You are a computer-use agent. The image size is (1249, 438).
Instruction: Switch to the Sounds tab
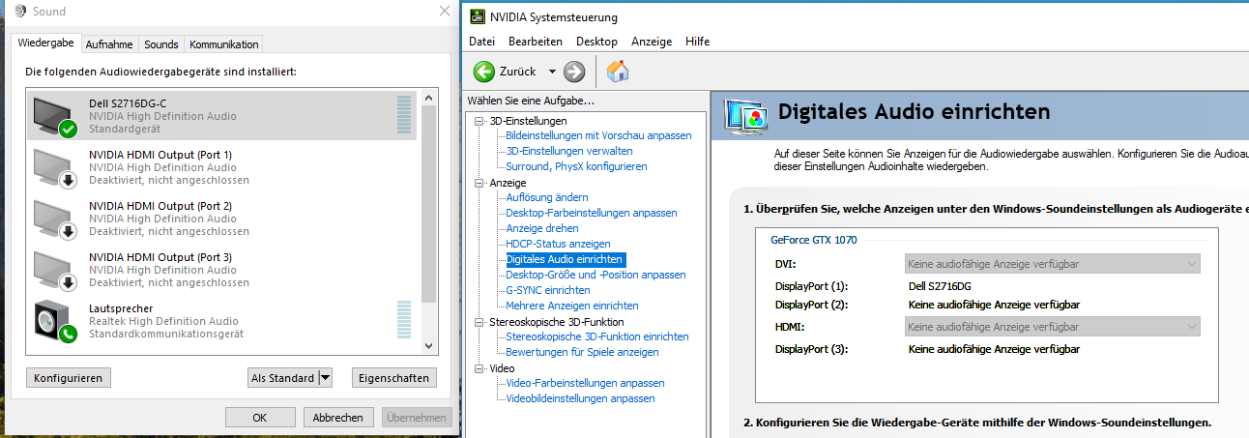pos(161,44)
